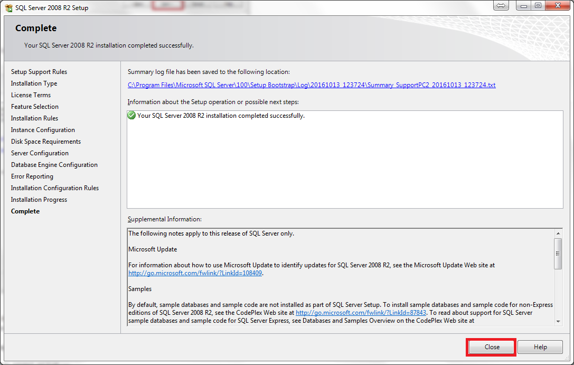Select the Instance Configuration step
574x365 pixels.
(43, 130)
